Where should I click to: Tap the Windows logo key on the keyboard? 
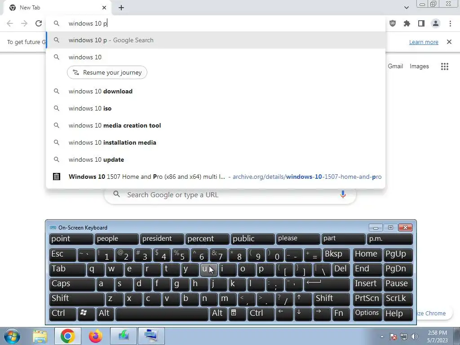click(x=86, y=314)
